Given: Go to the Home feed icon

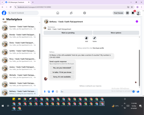Looking at the screenshot, I should 58,13.
